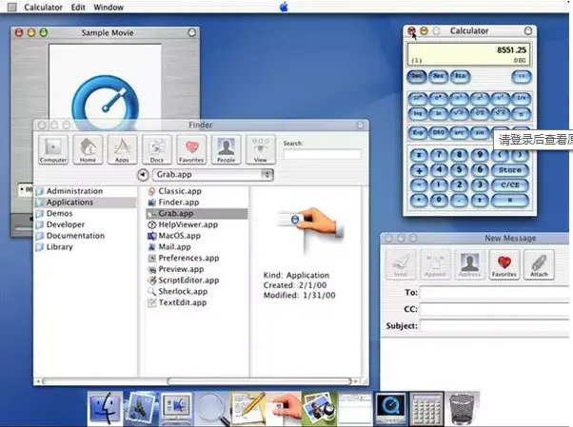Open the Trash in the dock
Viewport: 573px width, 427px height.
coord(463,408)
